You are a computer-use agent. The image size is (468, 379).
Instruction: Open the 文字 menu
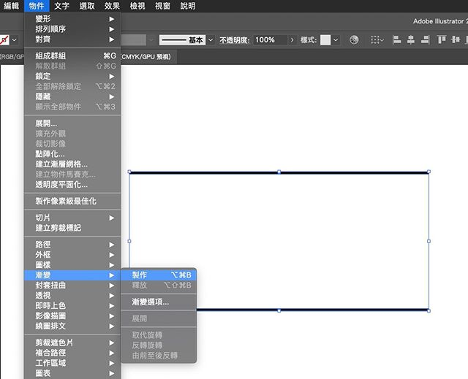coord(61,6)
